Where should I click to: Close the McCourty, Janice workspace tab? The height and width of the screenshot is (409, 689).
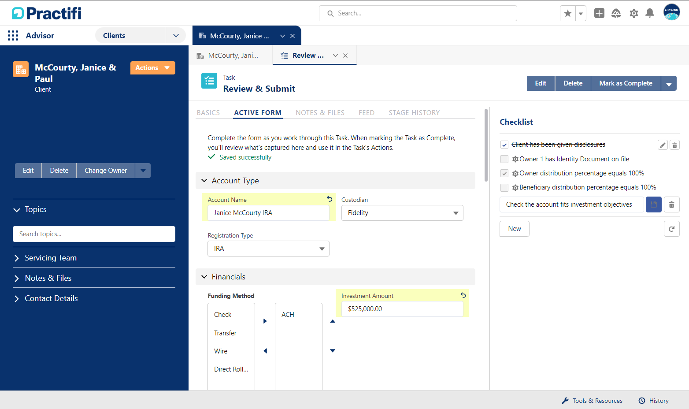coord(293,36)
